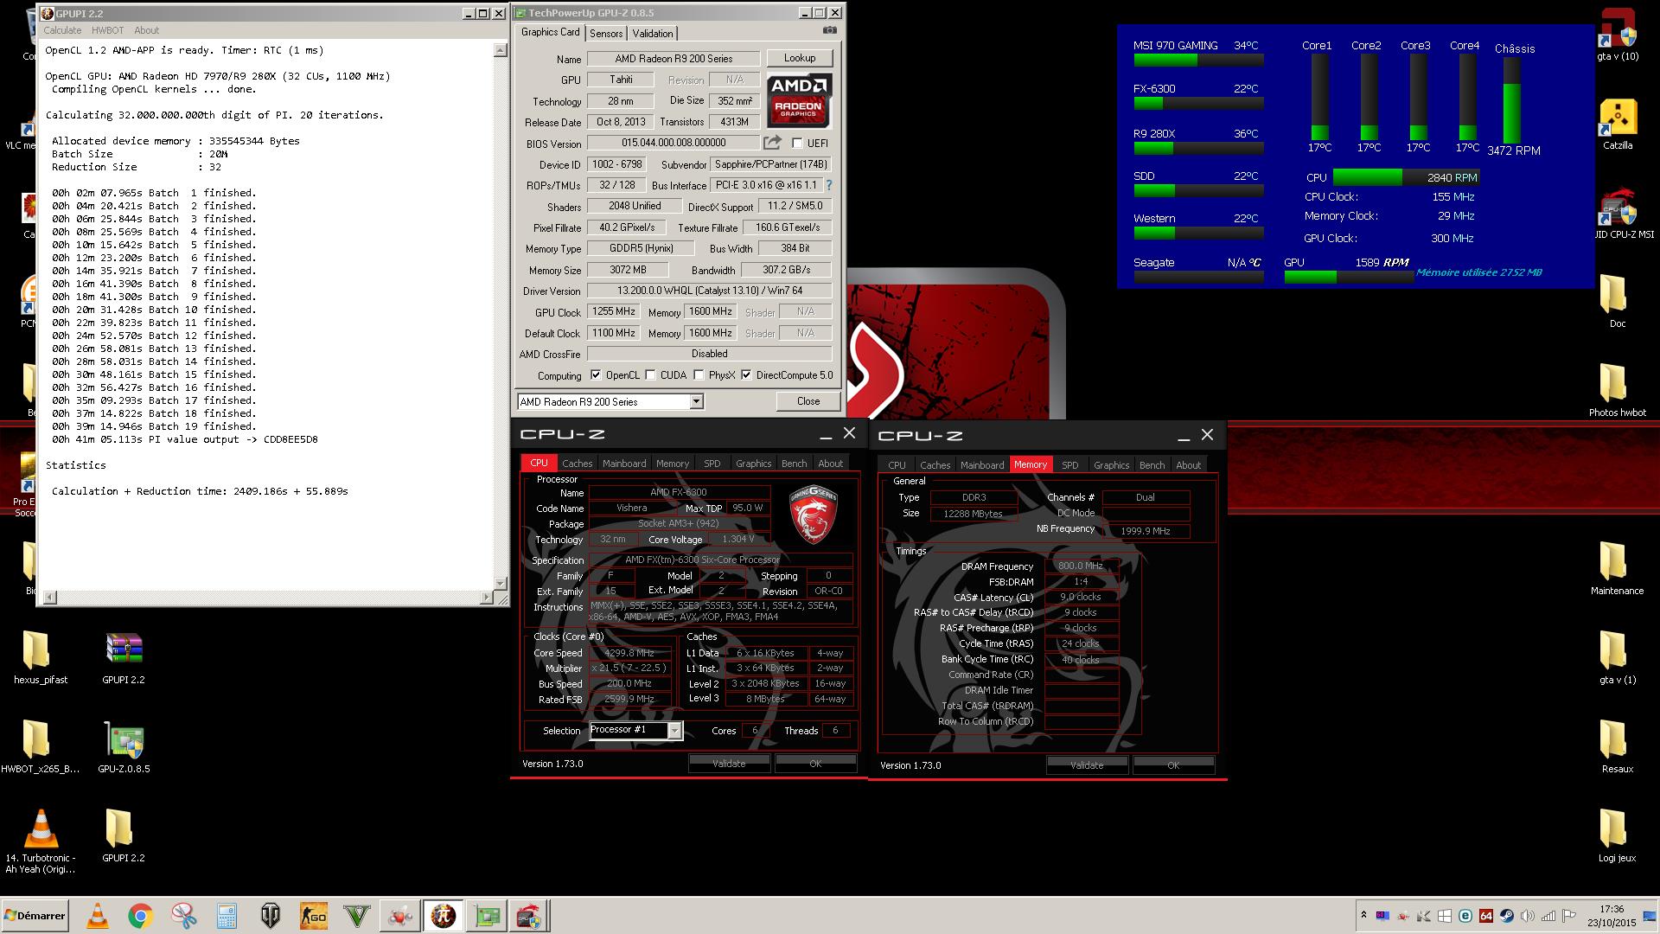Open the AIDA64 tray icon
This screenshot has height=934, width=1660.
click(x=1486, y=916)
